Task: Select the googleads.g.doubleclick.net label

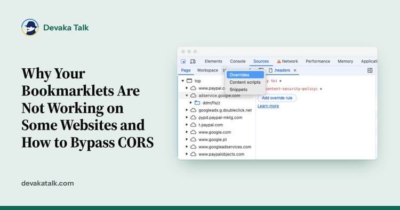Action: 225,110
